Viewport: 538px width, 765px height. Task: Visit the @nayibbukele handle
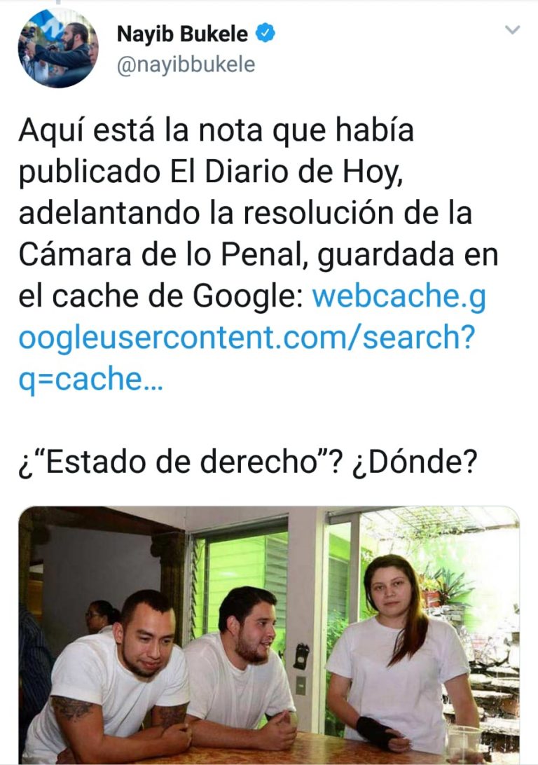tap(186, 65)
